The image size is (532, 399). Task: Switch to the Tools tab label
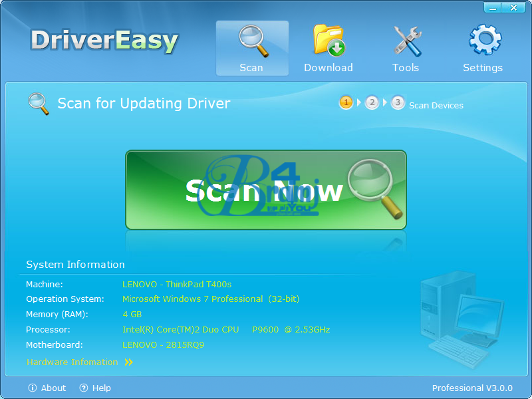pyautogui.click(x=406, y=67)
